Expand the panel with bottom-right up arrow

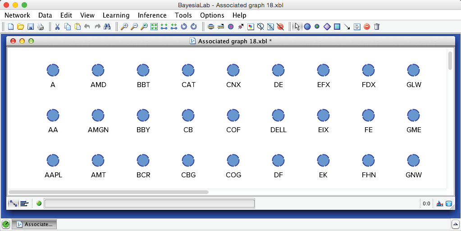click(455, 224)
